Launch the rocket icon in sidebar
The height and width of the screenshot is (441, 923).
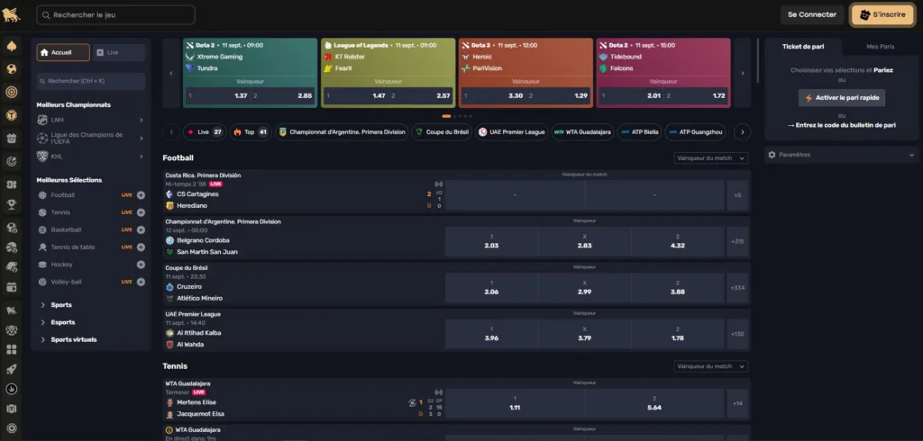pos(11,369)
